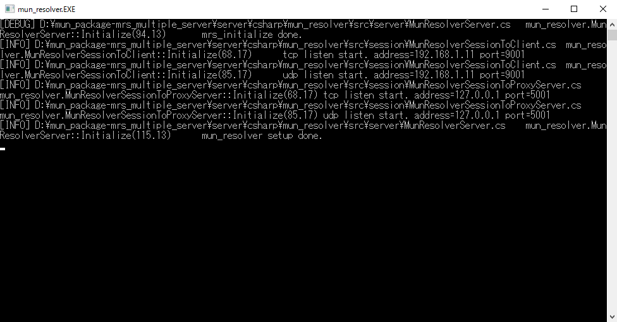Viewport: 617px width, 322px height.
Task: Click the blinking console cursor
Action: tap(3, 149)
